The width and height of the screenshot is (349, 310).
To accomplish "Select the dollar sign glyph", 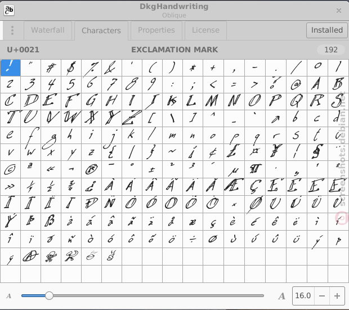I will click(x=71, y=68).
